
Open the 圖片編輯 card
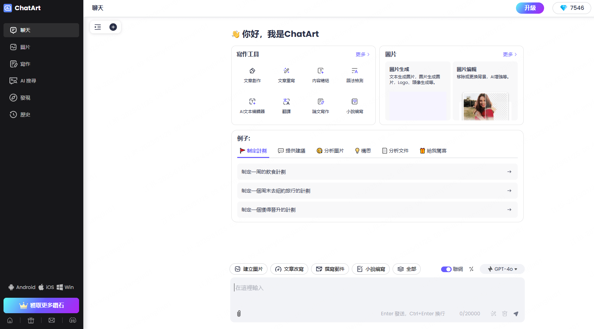pyautogui.click(x=485, y=91)
